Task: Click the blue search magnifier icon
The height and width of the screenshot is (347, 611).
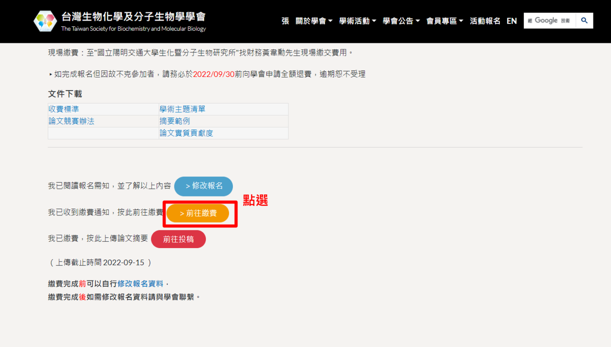Action: pos(584,21)
